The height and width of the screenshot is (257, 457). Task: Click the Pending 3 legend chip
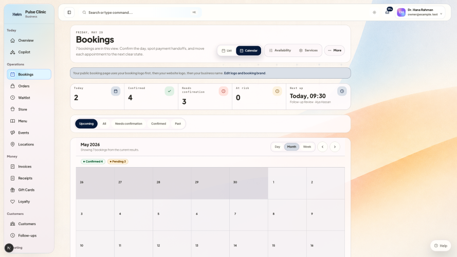pos(118,161)
